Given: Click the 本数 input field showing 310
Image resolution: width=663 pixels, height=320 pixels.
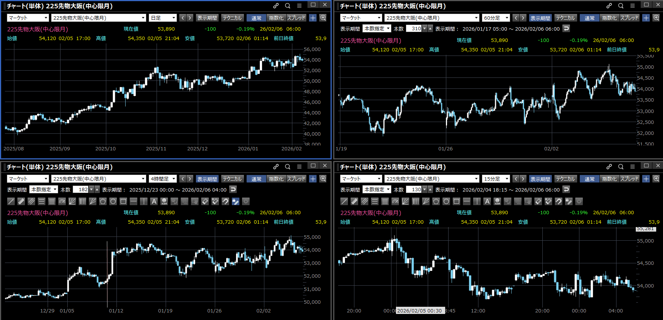Looking at the screenshot, I should click(414, 28).
